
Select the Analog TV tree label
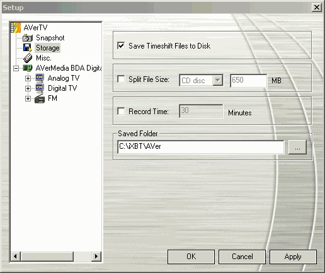(x=64, y=78)
